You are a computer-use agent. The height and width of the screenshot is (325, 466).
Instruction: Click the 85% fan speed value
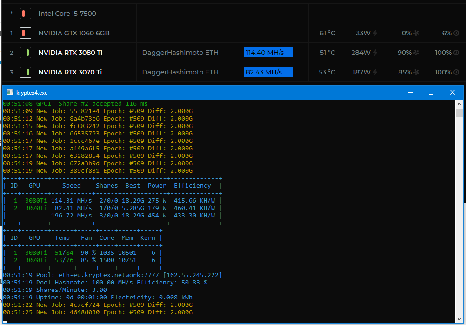(405, 72)
